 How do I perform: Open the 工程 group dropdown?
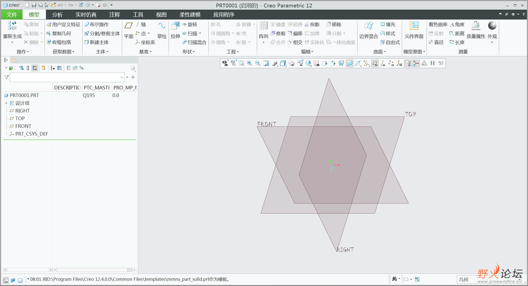click(x=233, y=52)
